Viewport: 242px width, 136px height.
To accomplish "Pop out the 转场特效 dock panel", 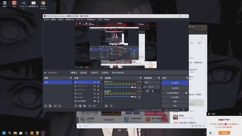I will tap(159, 78).
